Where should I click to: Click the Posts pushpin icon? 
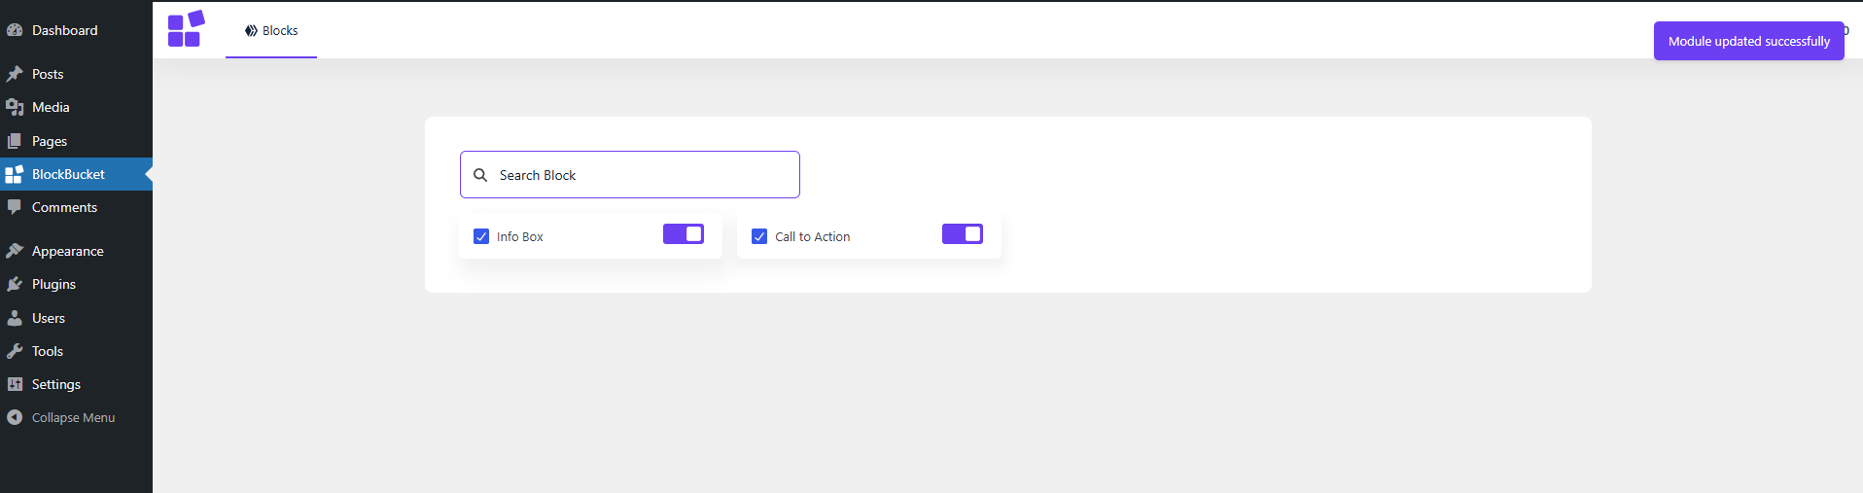pyautogui.click(x=15, y=74)
